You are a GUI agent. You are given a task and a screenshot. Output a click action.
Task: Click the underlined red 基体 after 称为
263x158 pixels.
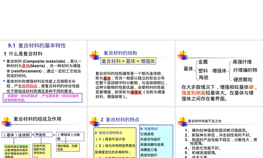coord(107,78)
